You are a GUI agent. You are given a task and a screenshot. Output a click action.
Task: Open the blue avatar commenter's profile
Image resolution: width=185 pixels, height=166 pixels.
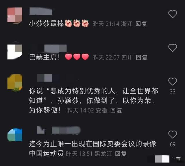(x=15, y=135)
